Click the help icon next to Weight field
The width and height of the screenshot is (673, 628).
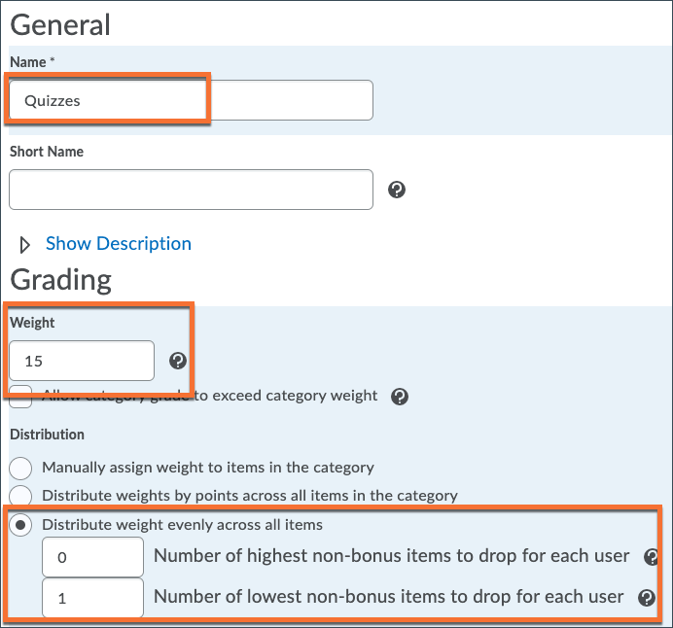point(177,361)
